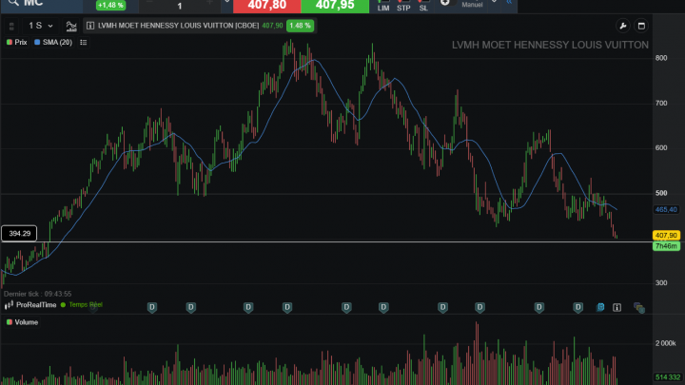Click the info marker icon on the time axis
This screenshot has width=685, height=385.
pyautogui.click(x=616, y=308)
